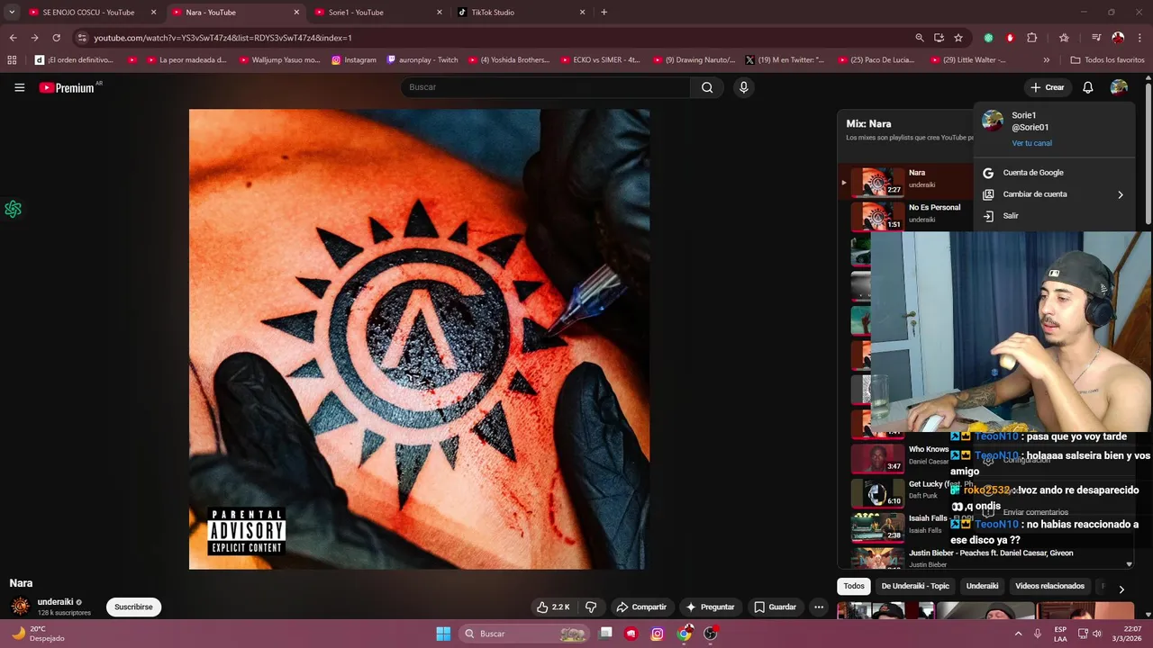Show hidden system tray icons chevron
The height and width of the screenshot is (648, 1153).
[1019, 634]
